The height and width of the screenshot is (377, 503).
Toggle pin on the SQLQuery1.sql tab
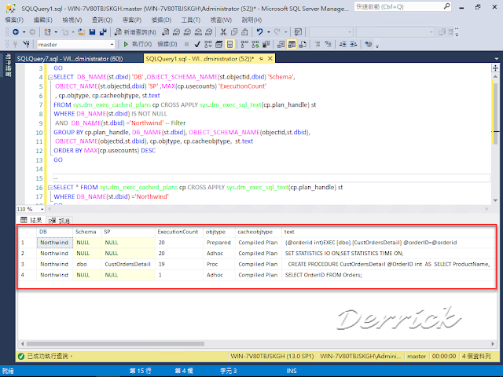(x=261, y=58)
